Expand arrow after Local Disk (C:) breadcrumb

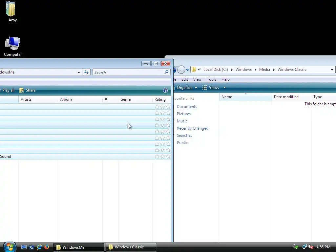pyautogui.click(x=232, y=70)
